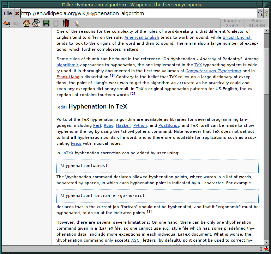
Task: Click the URL address field
Action: click(x=139, y=13)
